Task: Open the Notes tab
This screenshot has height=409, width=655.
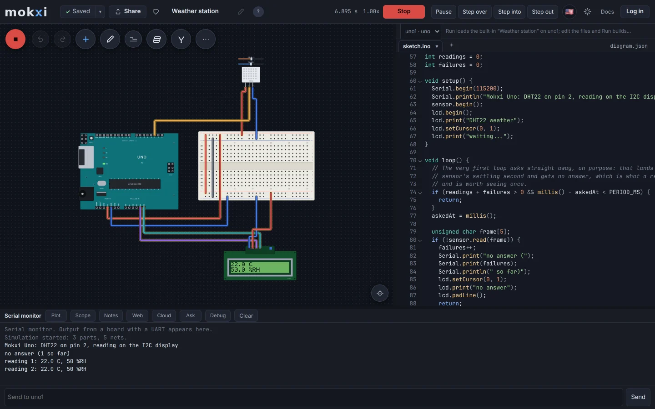Action: (x=111, y=316)
